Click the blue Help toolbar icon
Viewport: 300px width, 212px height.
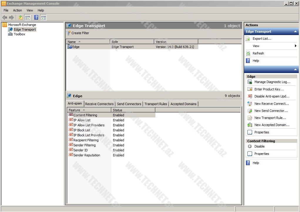point(36,18)
